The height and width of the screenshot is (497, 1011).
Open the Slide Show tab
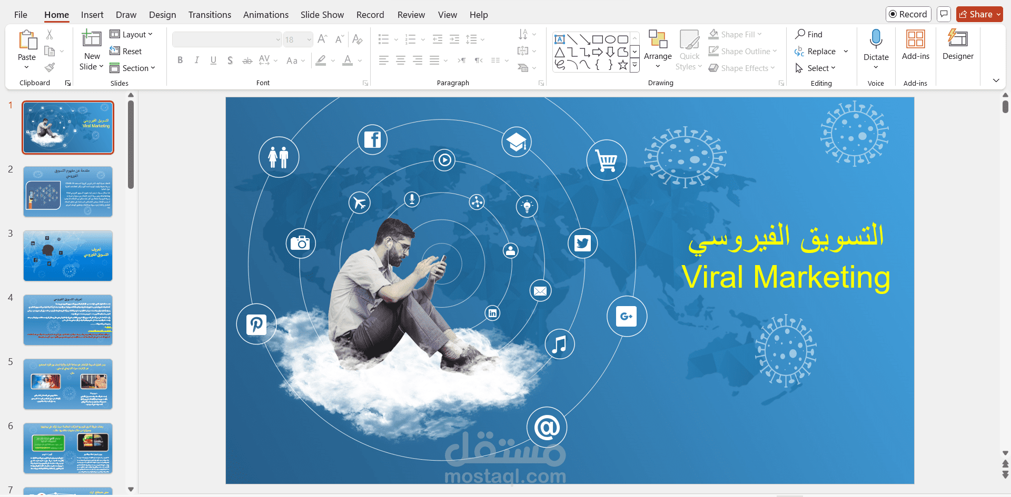click(x=322, y=15)
